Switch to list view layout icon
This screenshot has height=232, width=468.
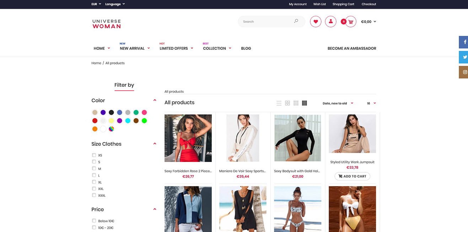[x=279, y=103]
